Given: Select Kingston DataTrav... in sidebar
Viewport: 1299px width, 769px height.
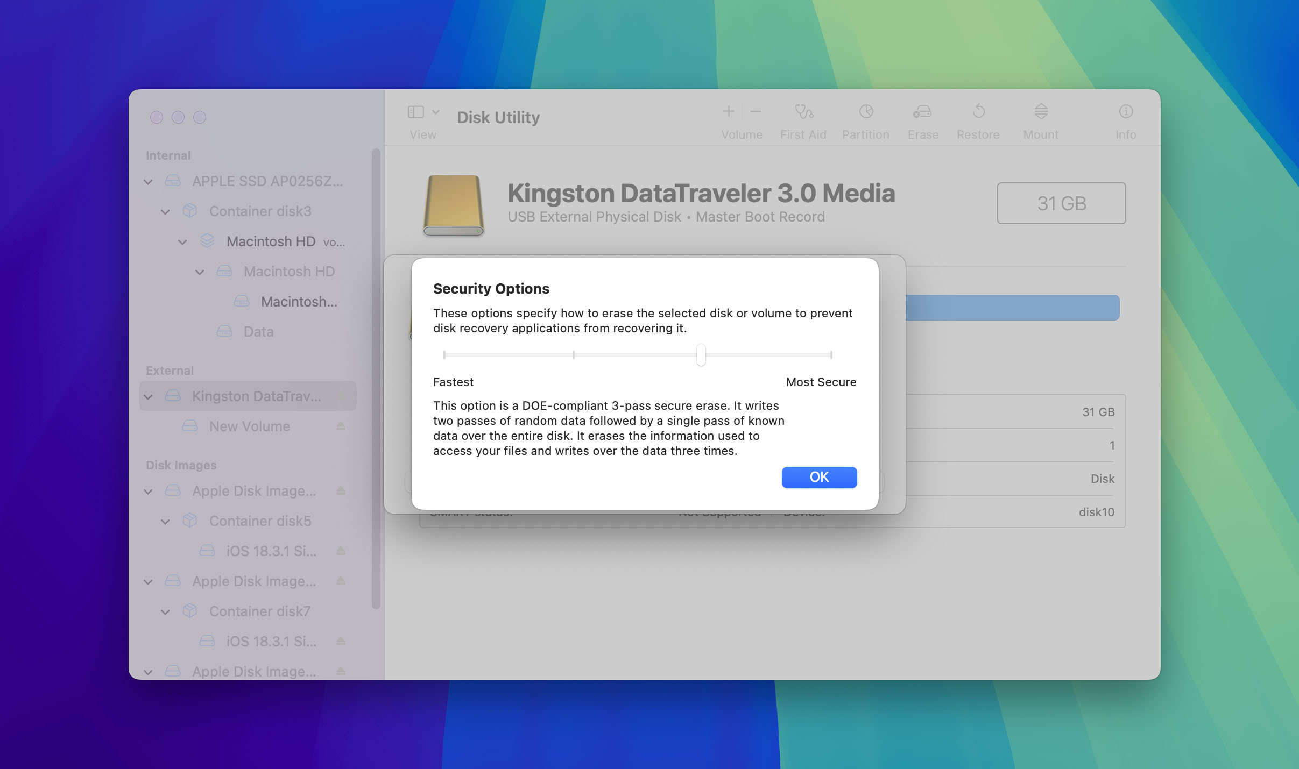Looking at the screenshot, I should click(x=248, y=396).
